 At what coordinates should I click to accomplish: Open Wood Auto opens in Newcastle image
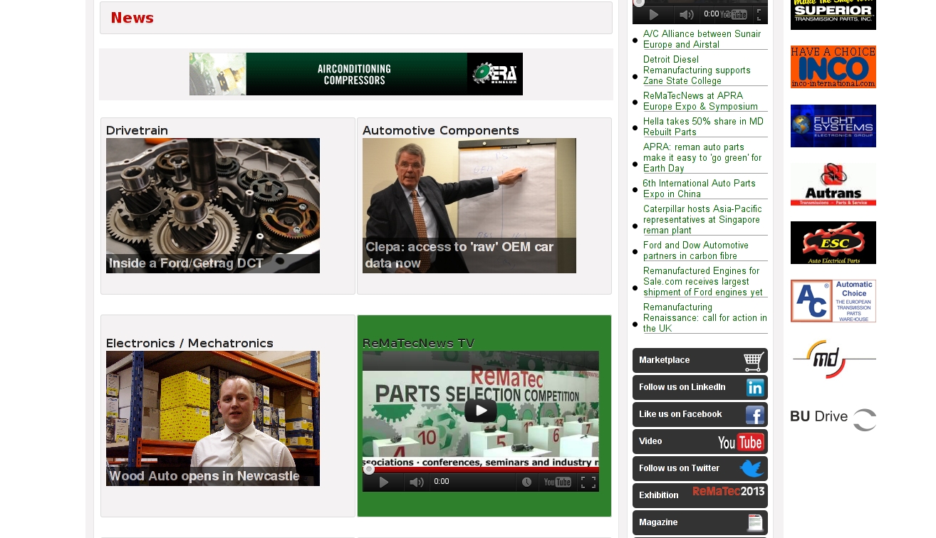point(213,418)
